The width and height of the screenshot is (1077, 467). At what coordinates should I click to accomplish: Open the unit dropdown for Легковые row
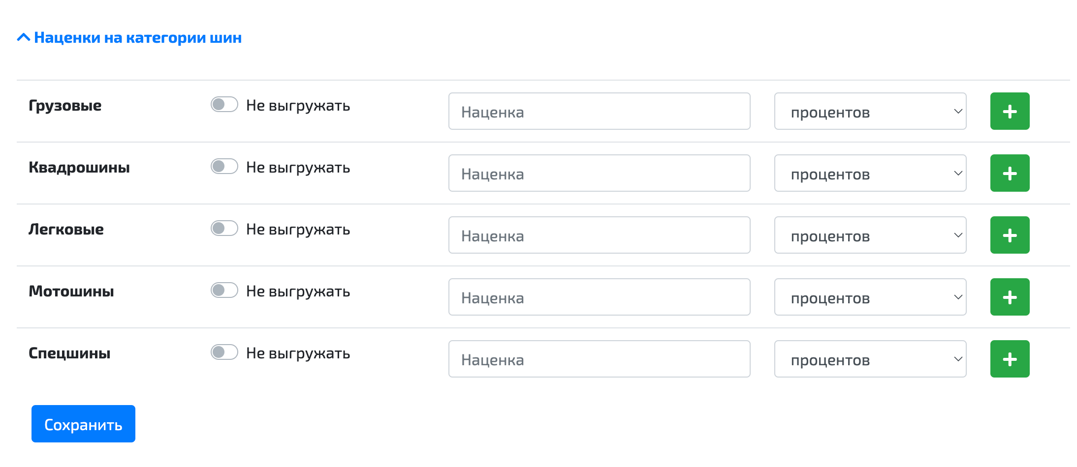[870, 235]
